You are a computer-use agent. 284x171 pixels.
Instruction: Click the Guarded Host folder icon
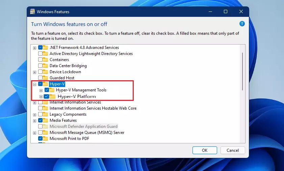(45, 78)
